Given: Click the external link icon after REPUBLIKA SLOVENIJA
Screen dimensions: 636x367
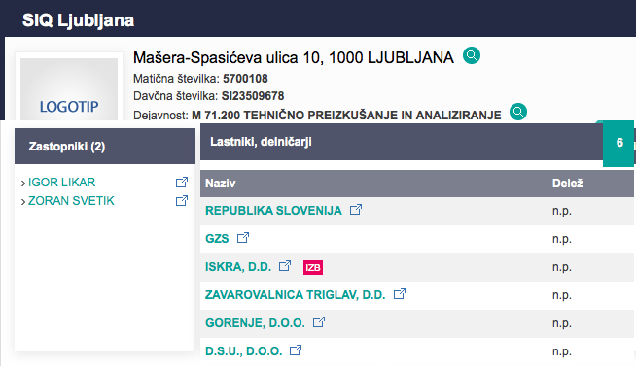Looking at the screenshot, I should [356, 210].
